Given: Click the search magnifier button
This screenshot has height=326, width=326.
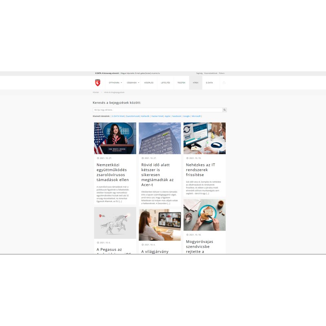Looking at the screenshot, I should click(225, 110).
